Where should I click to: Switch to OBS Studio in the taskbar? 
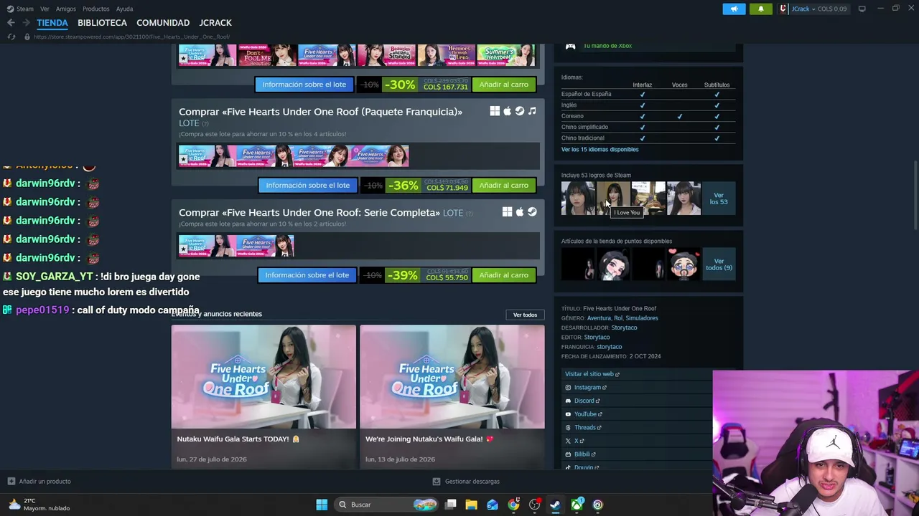click(534, 505)
